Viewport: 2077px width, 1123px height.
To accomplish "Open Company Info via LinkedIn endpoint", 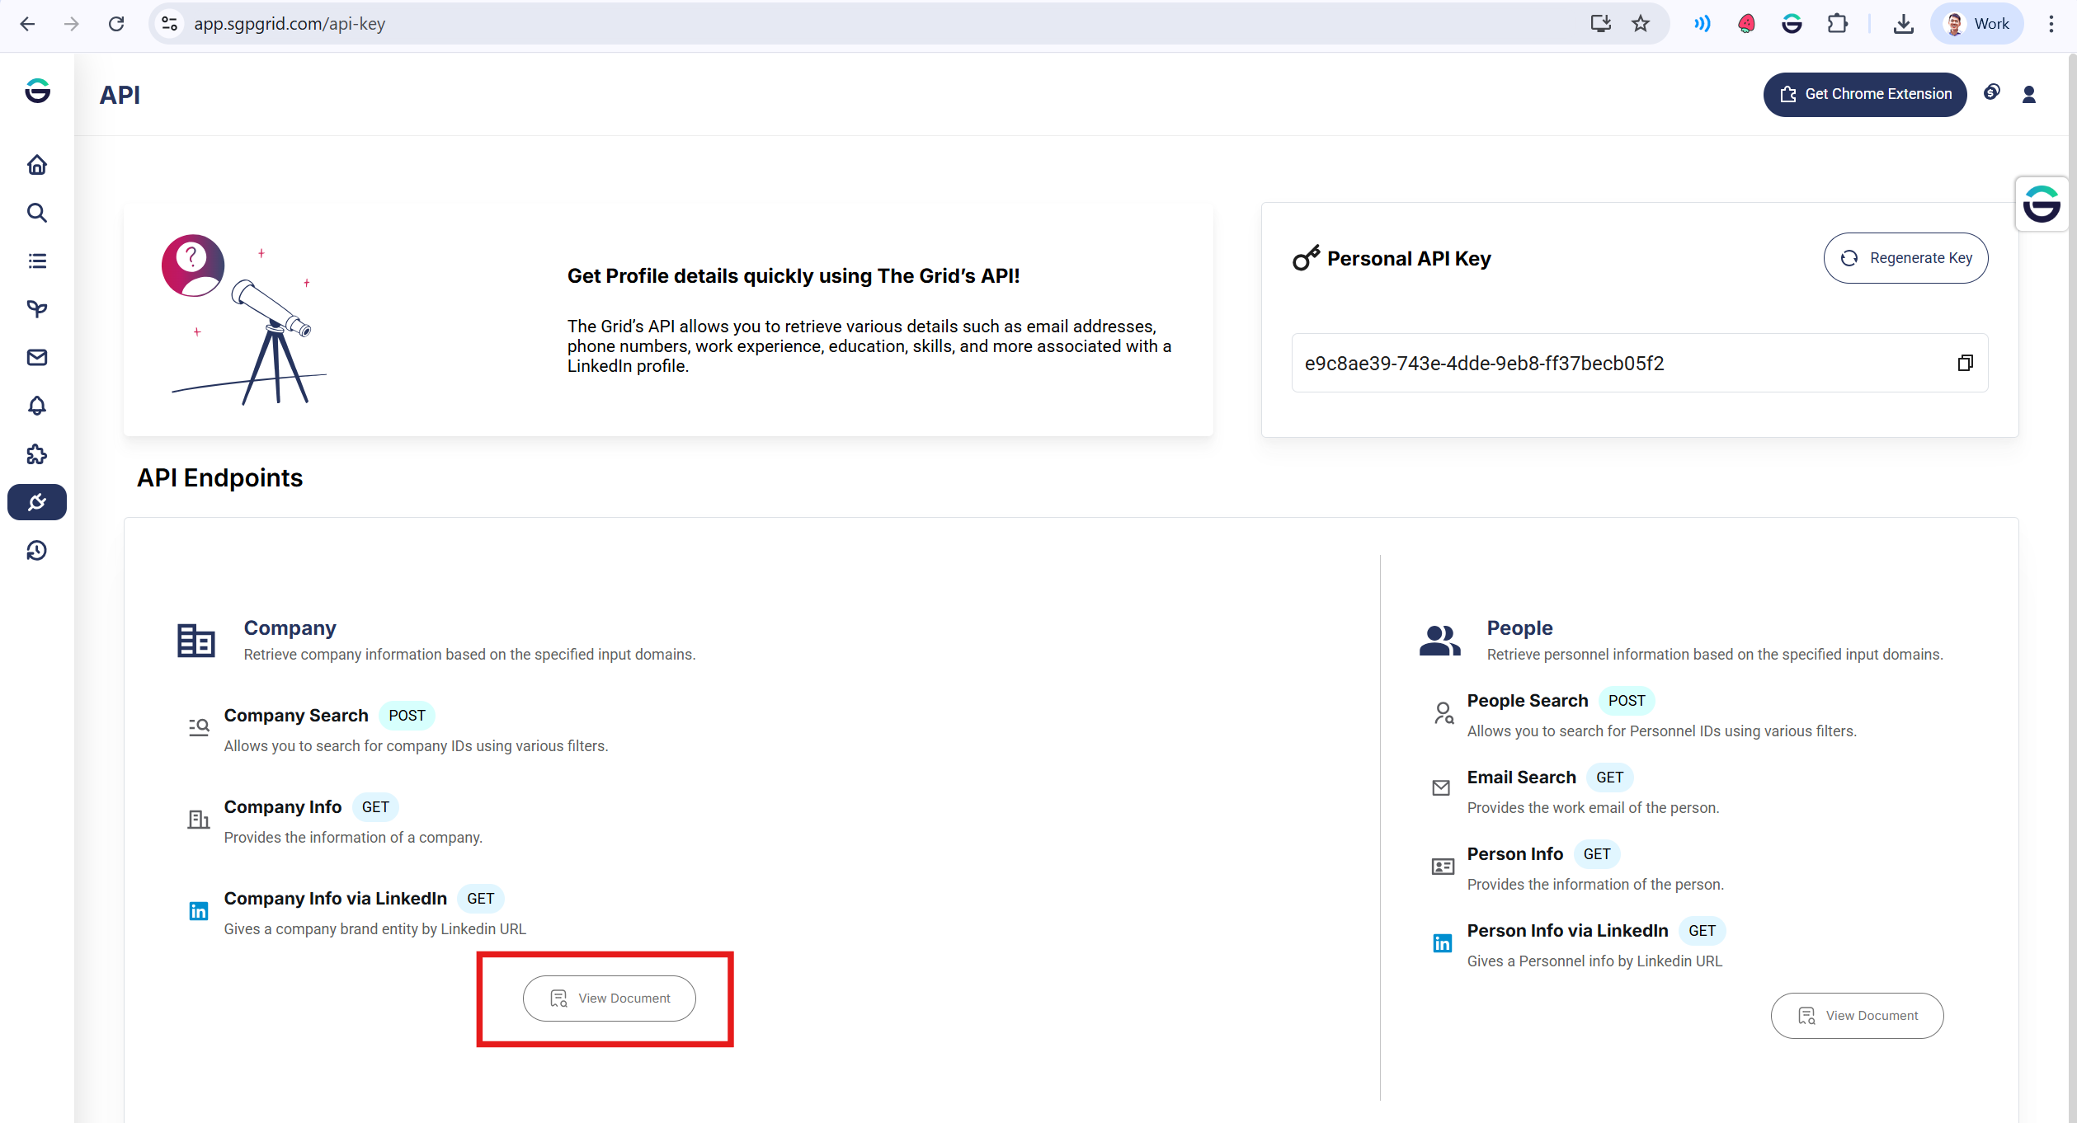I will 335,898.
